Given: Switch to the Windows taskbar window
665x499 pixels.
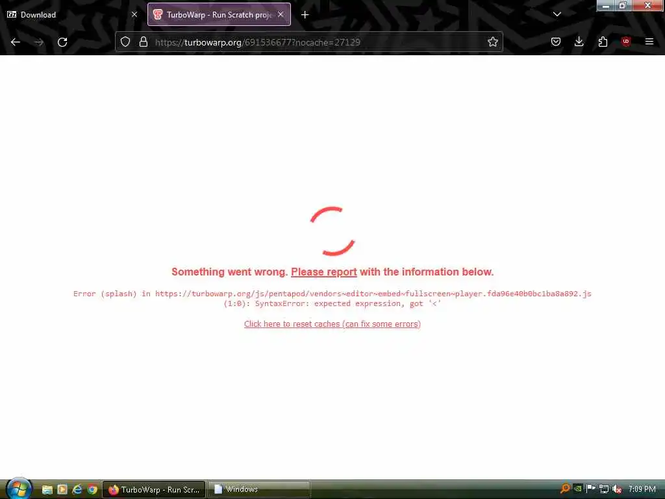Looking at the screenshot, I should (x=258, y=490).
